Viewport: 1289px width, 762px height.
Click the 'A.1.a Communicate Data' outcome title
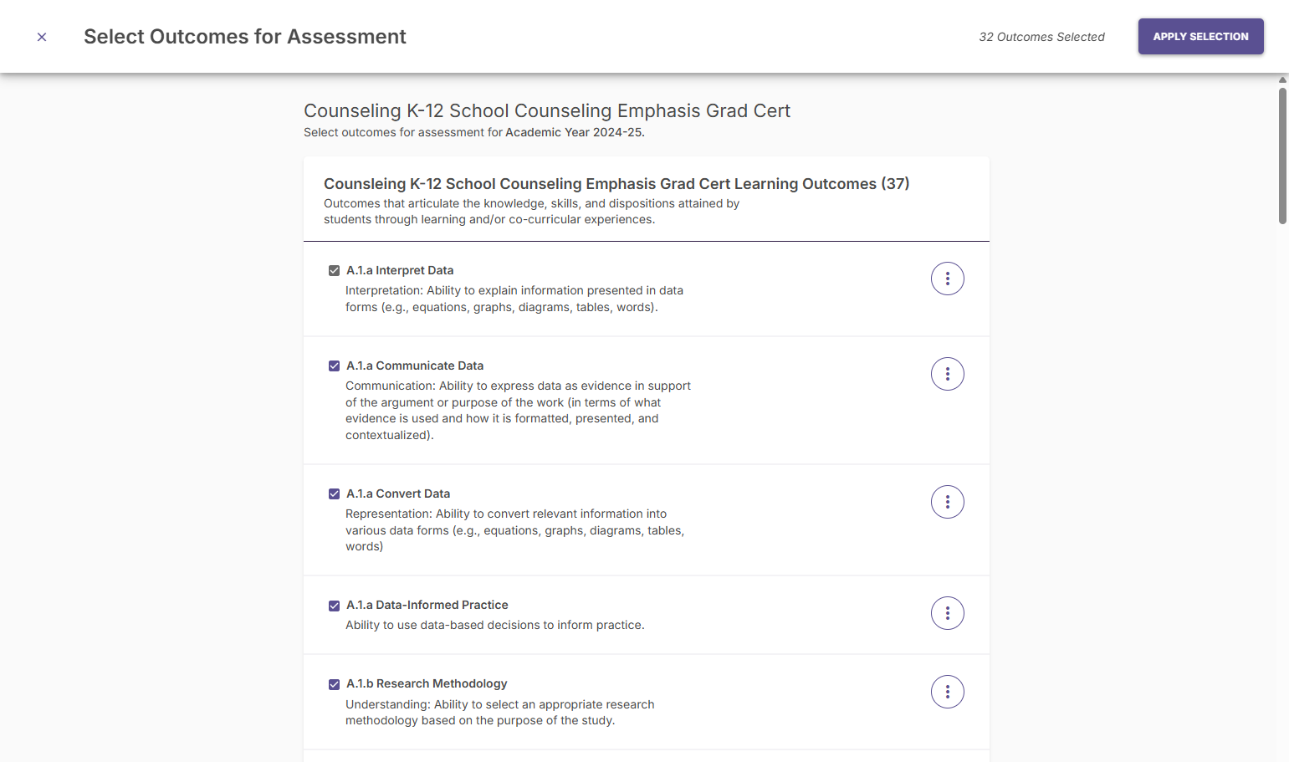(x=415, y=366)
